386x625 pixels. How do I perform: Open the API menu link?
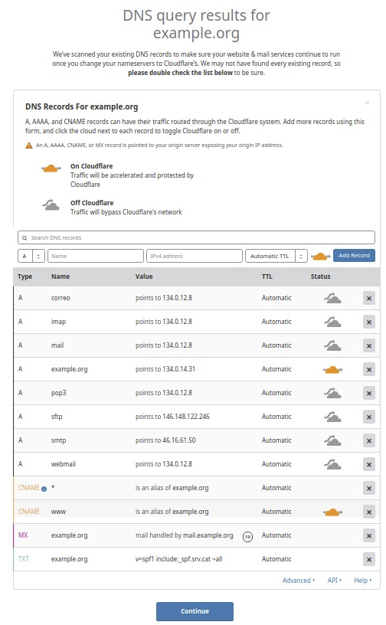click(x=334, y=581)
